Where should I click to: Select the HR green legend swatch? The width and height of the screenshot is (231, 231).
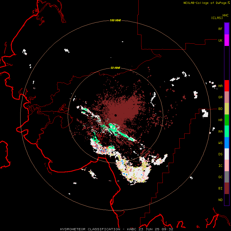[x=227, y=120]
